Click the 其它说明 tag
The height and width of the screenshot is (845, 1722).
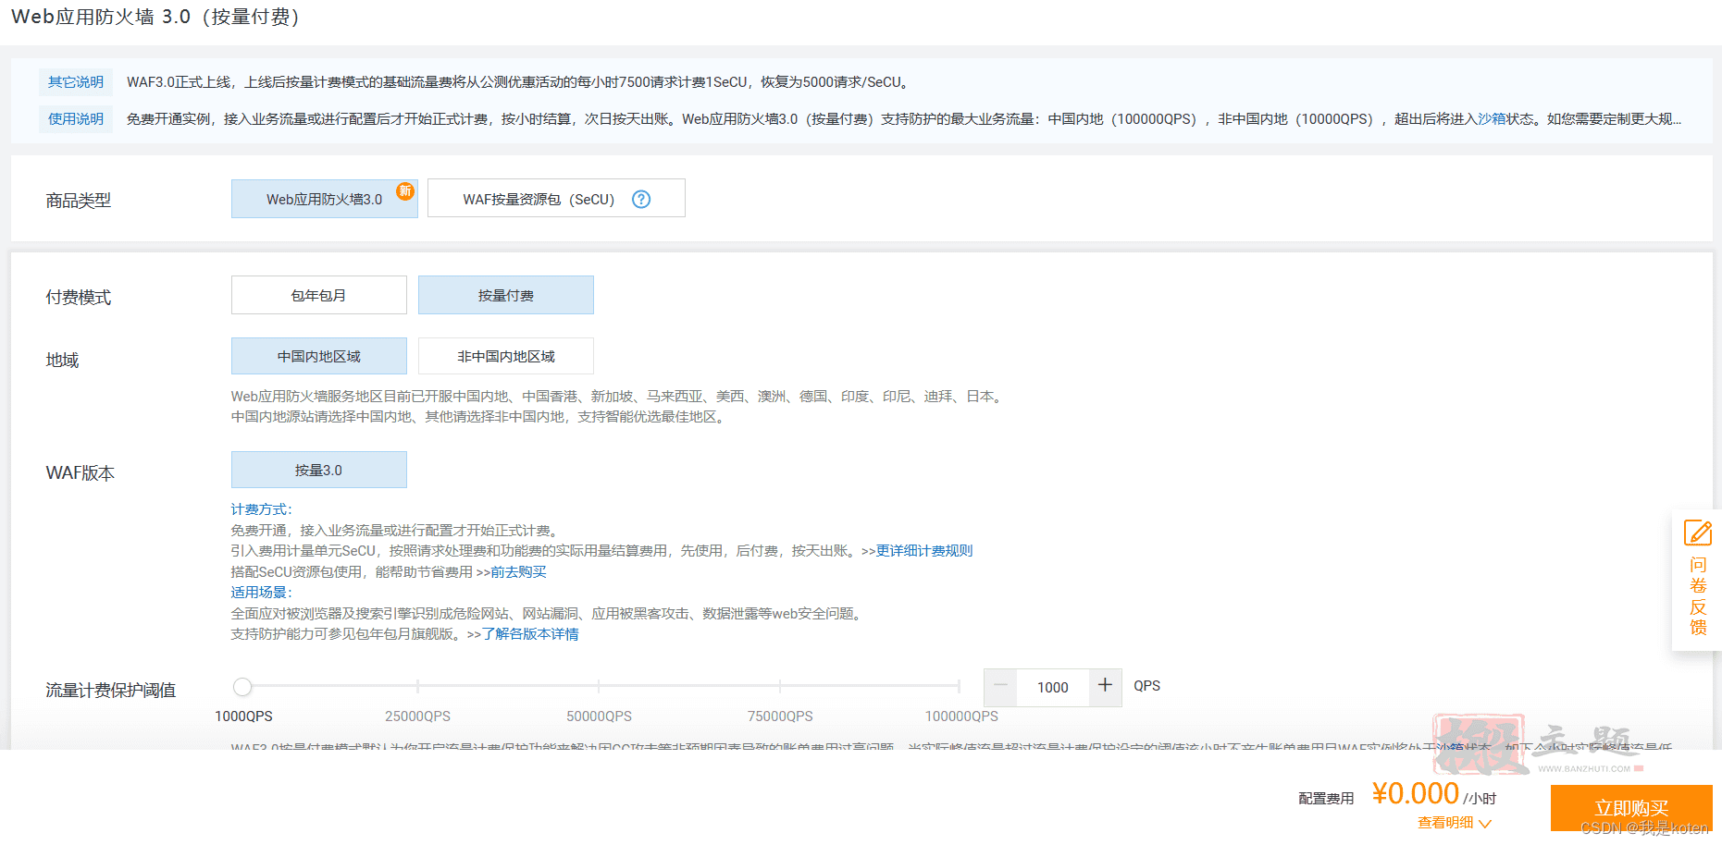(x=76, y=82)
